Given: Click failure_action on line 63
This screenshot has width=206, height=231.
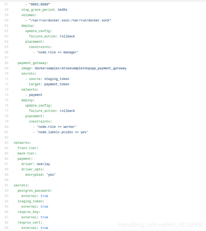Looking at the screenshot, I should pos(42,37).
